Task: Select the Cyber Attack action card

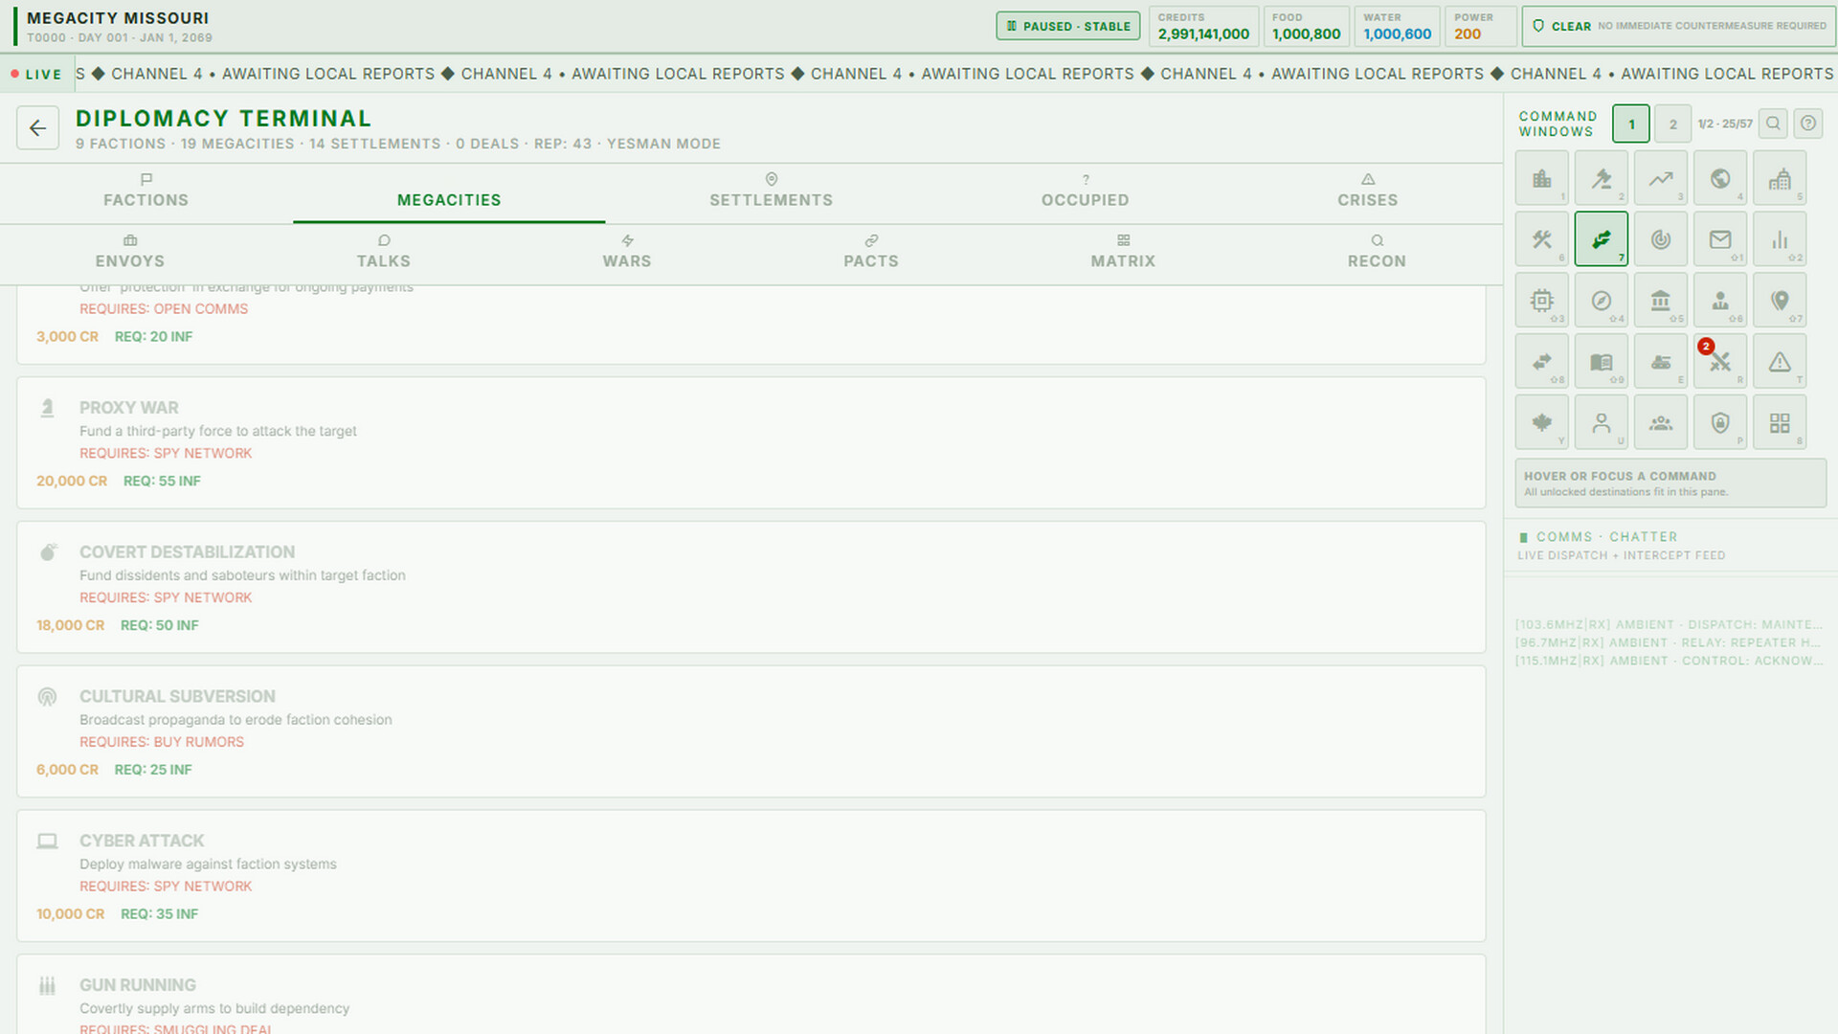Action: (751, 876)
